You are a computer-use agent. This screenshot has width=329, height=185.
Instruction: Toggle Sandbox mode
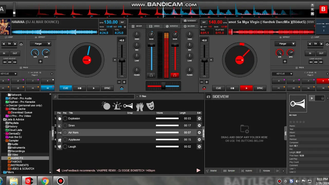[190, 21]
